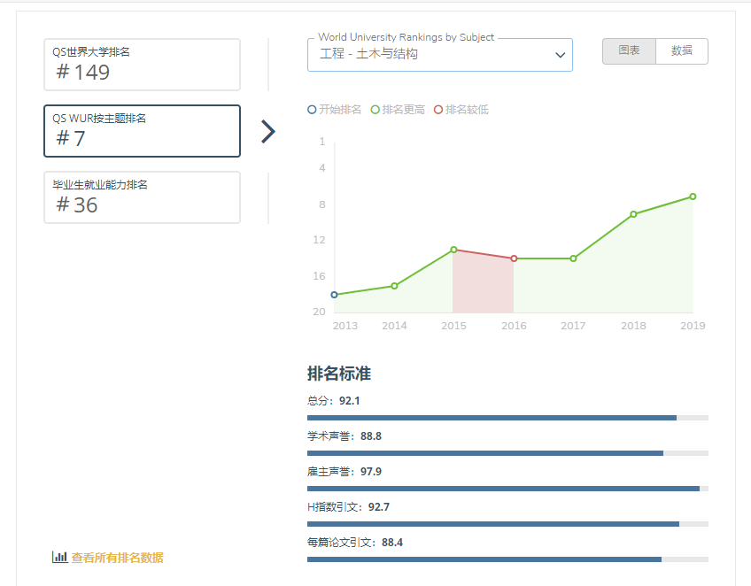Select the QS WUR按主题排名 #7 card
751x586 pixels.
(x=142, y=131)
